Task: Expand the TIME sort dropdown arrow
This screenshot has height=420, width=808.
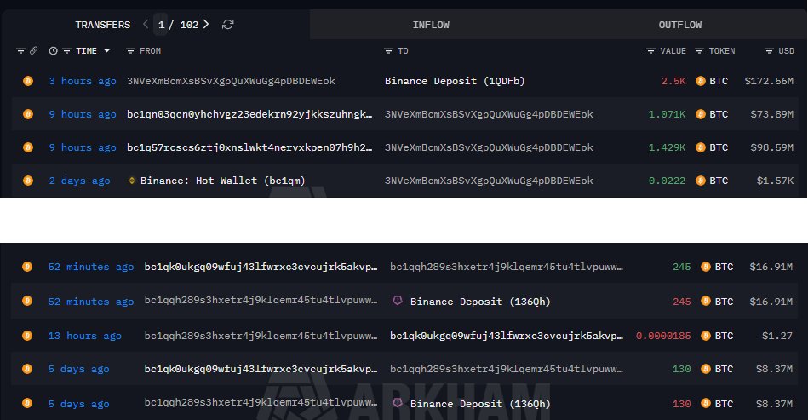Action: [x=106, y=51]
